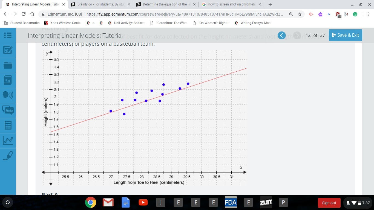Close the 'how to screen shot' tab
Screen dimensions: 374x210
[x=260, y=4]
